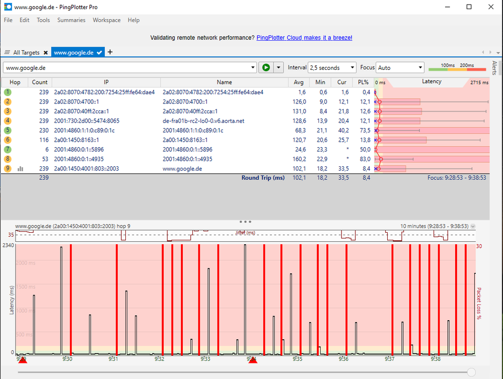
Task: Open the Alerts side panel
Action: (494, 67)
